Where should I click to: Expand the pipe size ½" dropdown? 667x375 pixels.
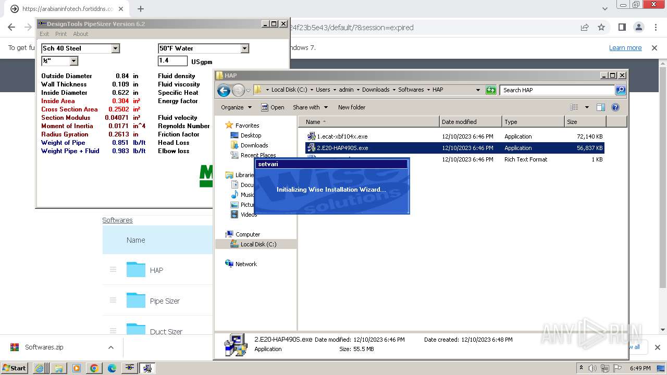73,61
